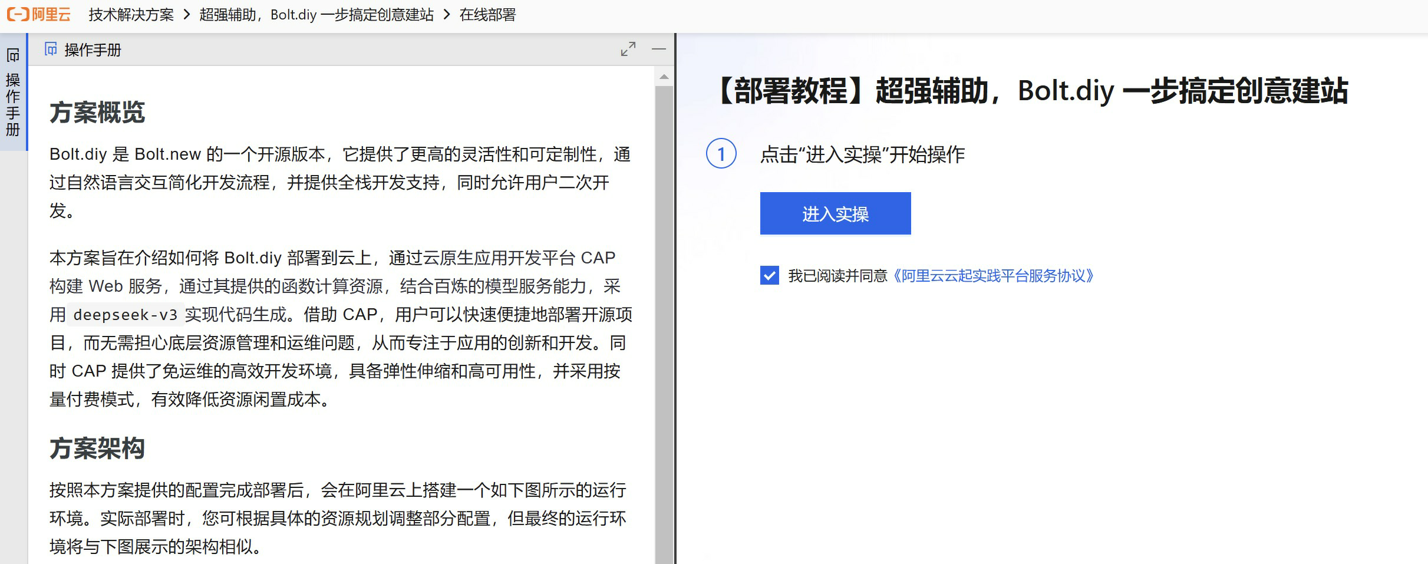Click the scrollbar up arrow in manual panel
The width and height of the screenshot is (1428, 564).
click(x=664, y=77)
